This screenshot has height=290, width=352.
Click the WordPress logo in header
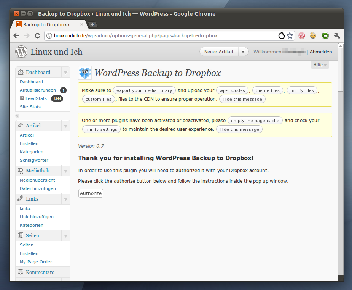click(21, 52)
